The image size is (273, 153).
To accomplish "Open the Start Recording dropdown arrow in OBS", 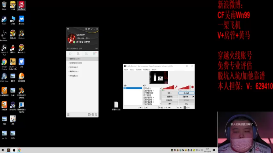I will click(x=193, y=97).
